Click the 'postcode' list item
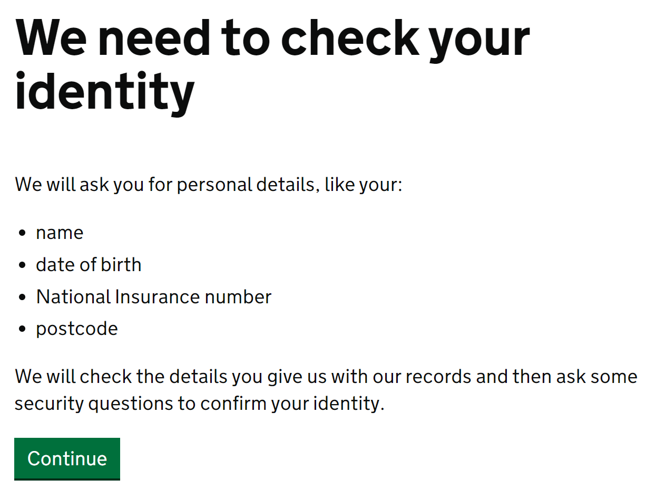This screenshot has width=656, height=499. point(77,328)
